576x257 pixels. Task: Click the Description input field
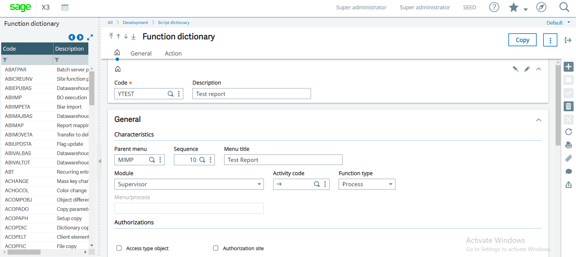click(251, 94)
